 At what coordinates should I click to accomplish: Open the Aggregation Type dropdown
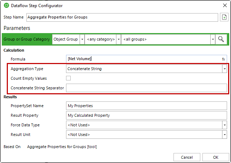pyautogui.click(x=225, y=69)
